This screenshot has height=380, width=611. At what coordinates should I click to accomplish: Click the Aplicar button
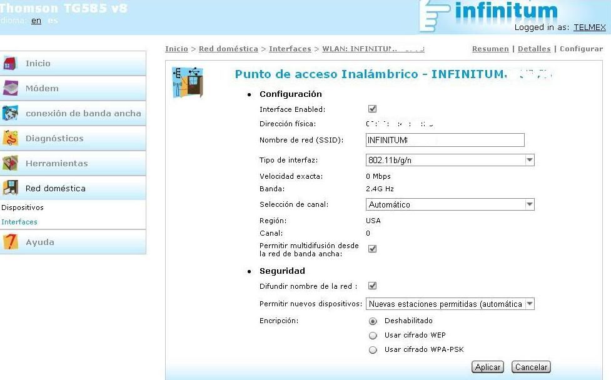(487, 367)
